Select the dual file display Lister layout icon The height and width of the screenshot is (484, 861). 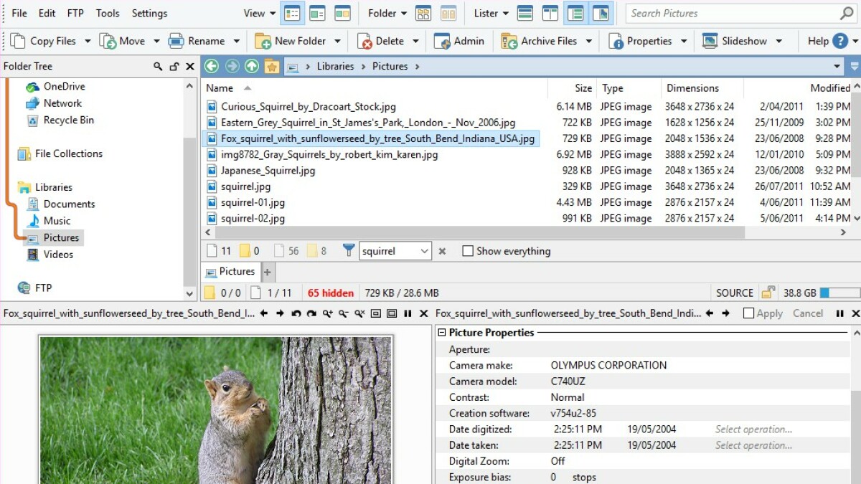tap(550, 13)
